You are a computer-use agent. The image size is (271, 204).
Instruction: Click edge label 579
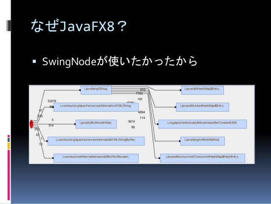pos(40,116)
